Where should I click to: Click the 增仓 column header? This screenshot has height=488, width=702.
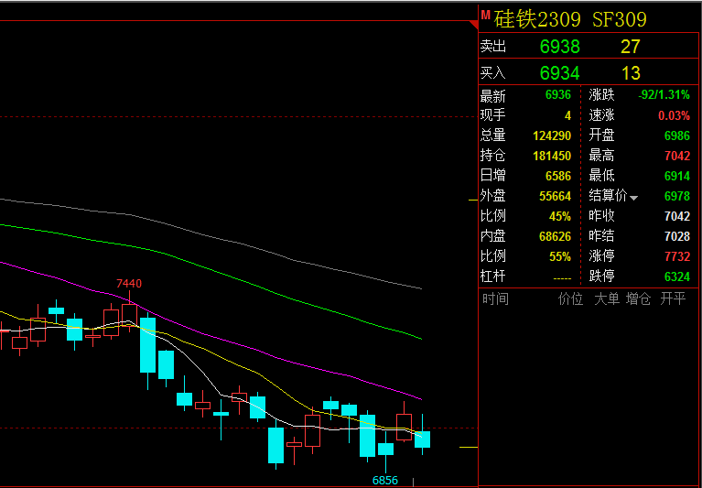pos(639,299)
